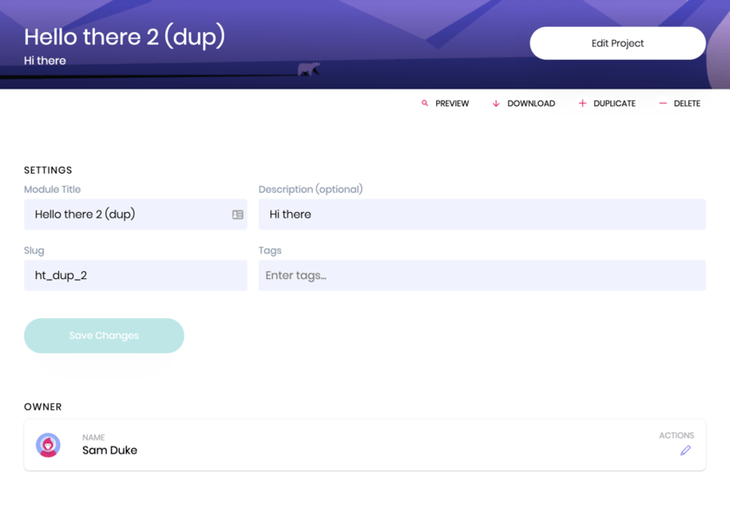The image size is (730, 511).
Task: Click Sam Duke's avatar image
Action: coord(48,445)
